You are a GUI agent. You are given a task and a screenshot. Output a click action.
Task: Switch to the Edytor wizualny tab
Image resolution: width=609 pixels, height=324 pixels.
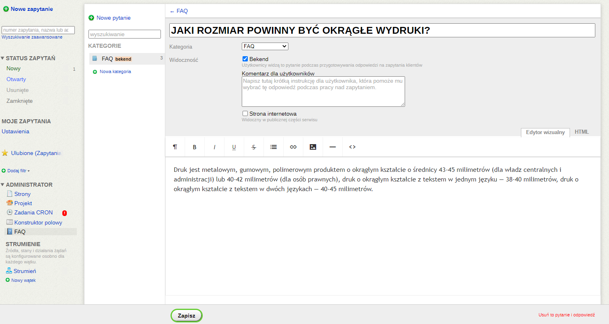coord(545,132)
